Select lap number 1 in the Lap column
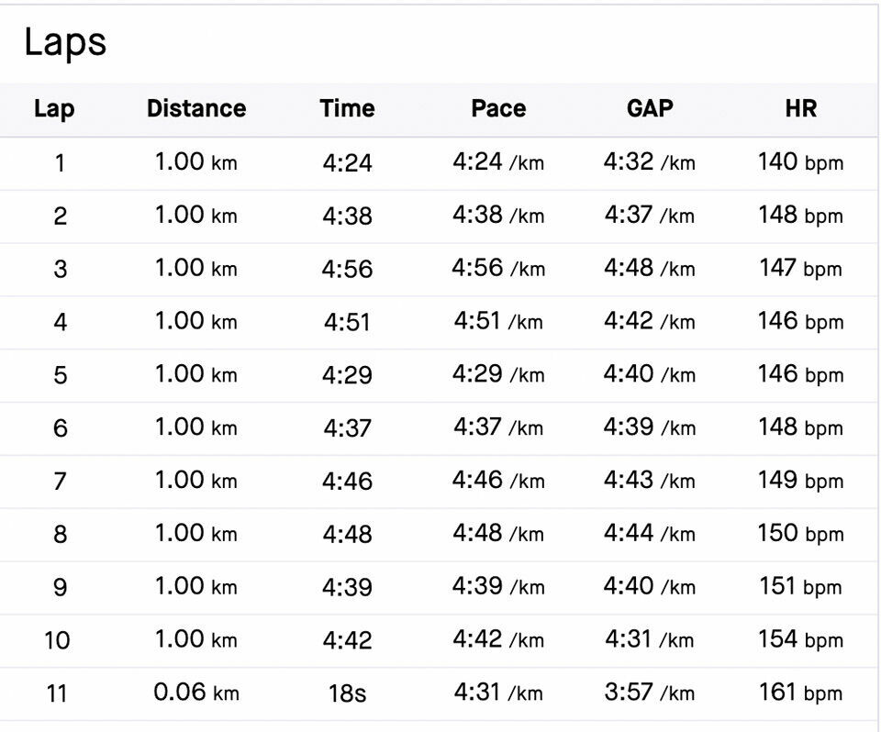The width and height of the screenshot is (881, 732). pyautogui.click(x=60, y=164)
